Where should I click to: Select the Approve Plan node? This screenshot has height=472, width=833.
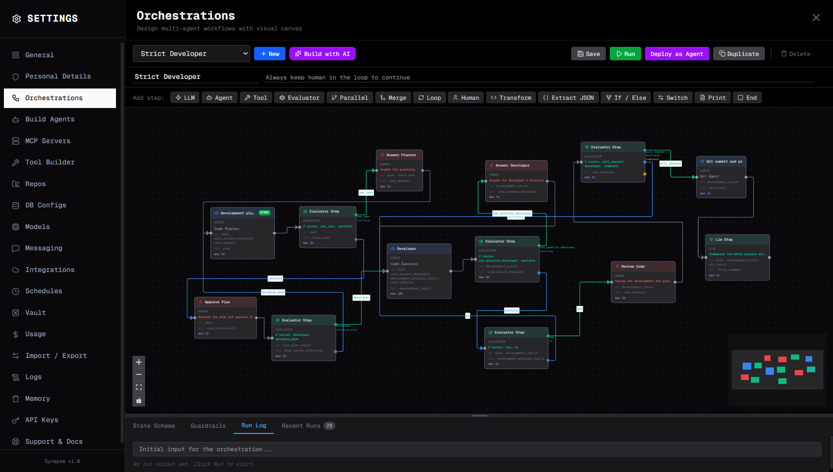pos(225,318)
